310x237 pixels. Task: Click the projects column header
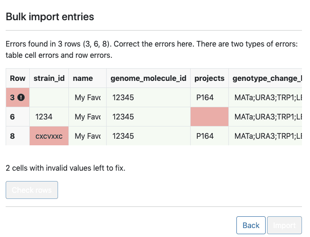209,78
